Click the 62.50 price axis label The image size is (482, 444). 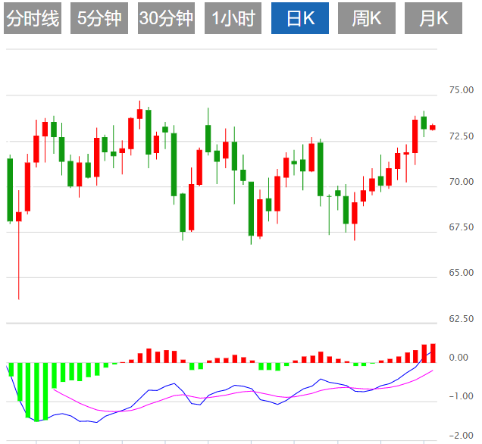pos(462,319)
